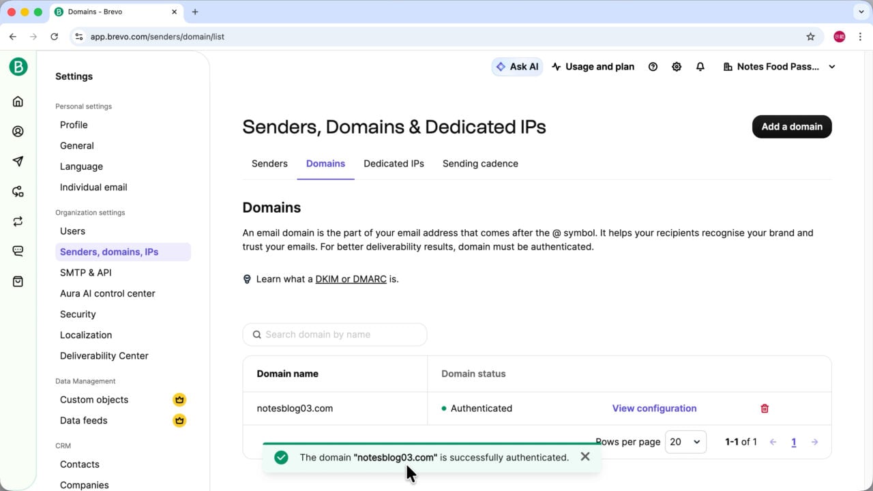
Task: Open the Transactional arrows icon
Action: (x=18, y=222)
